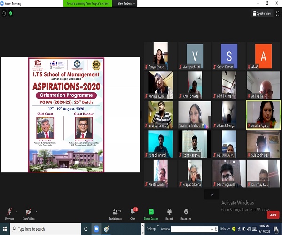This screenshot has width=282, height=235.
Task: Select anuj kumar's video tile
Action: (x=161, y=115)
